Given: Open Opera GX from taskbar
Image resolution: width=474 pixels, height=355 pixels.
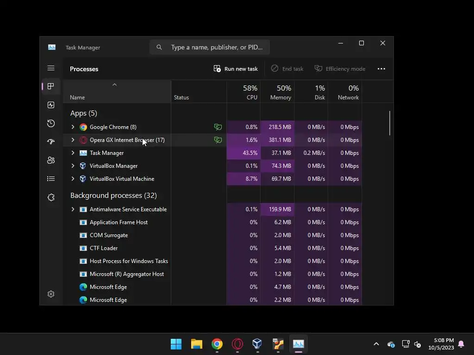Looking at the screenshot, I should [x=237, y=344].
